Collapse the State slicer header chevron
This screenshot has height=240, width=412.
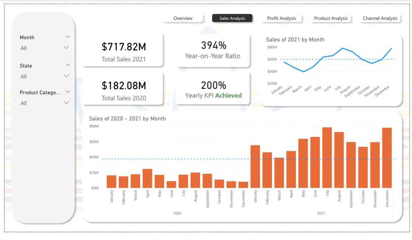click(68, 65)
